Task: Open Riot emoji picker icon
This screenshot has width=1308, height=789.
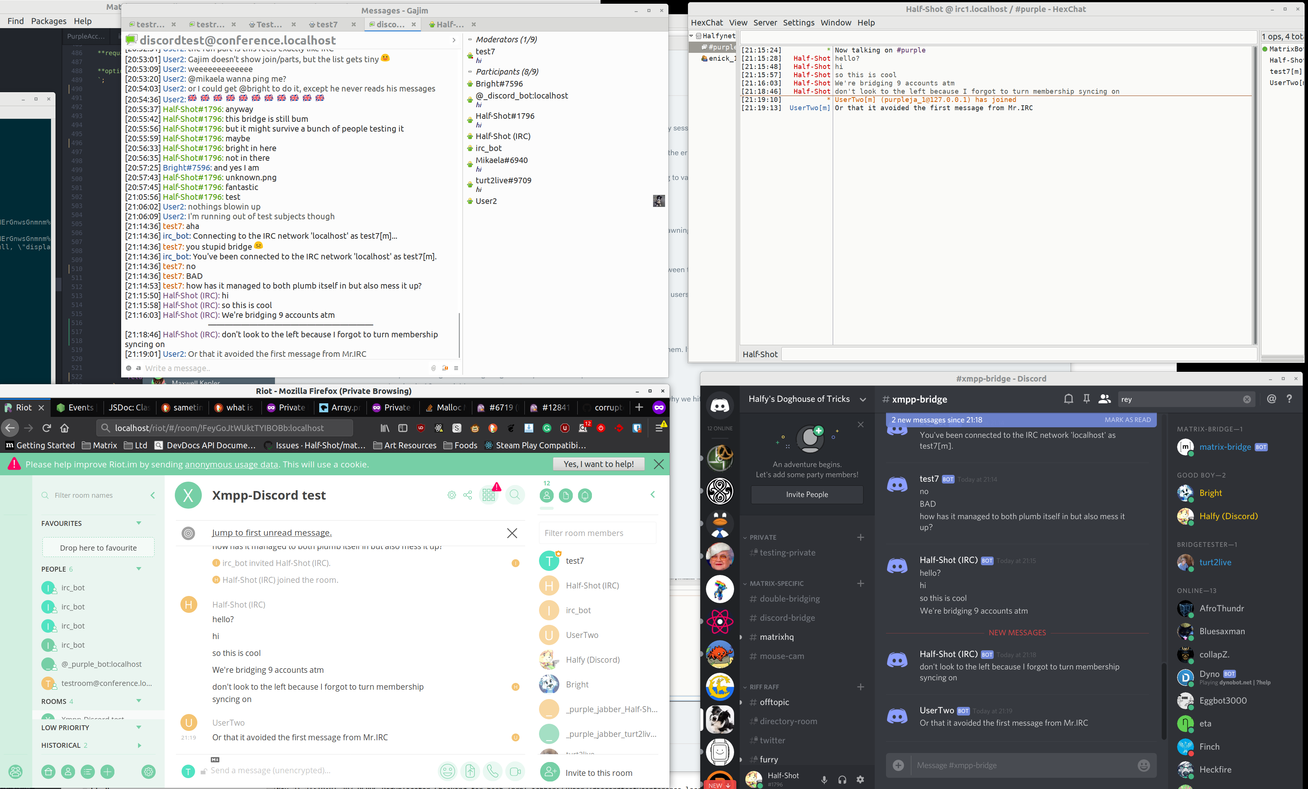Action: point(448,771)
